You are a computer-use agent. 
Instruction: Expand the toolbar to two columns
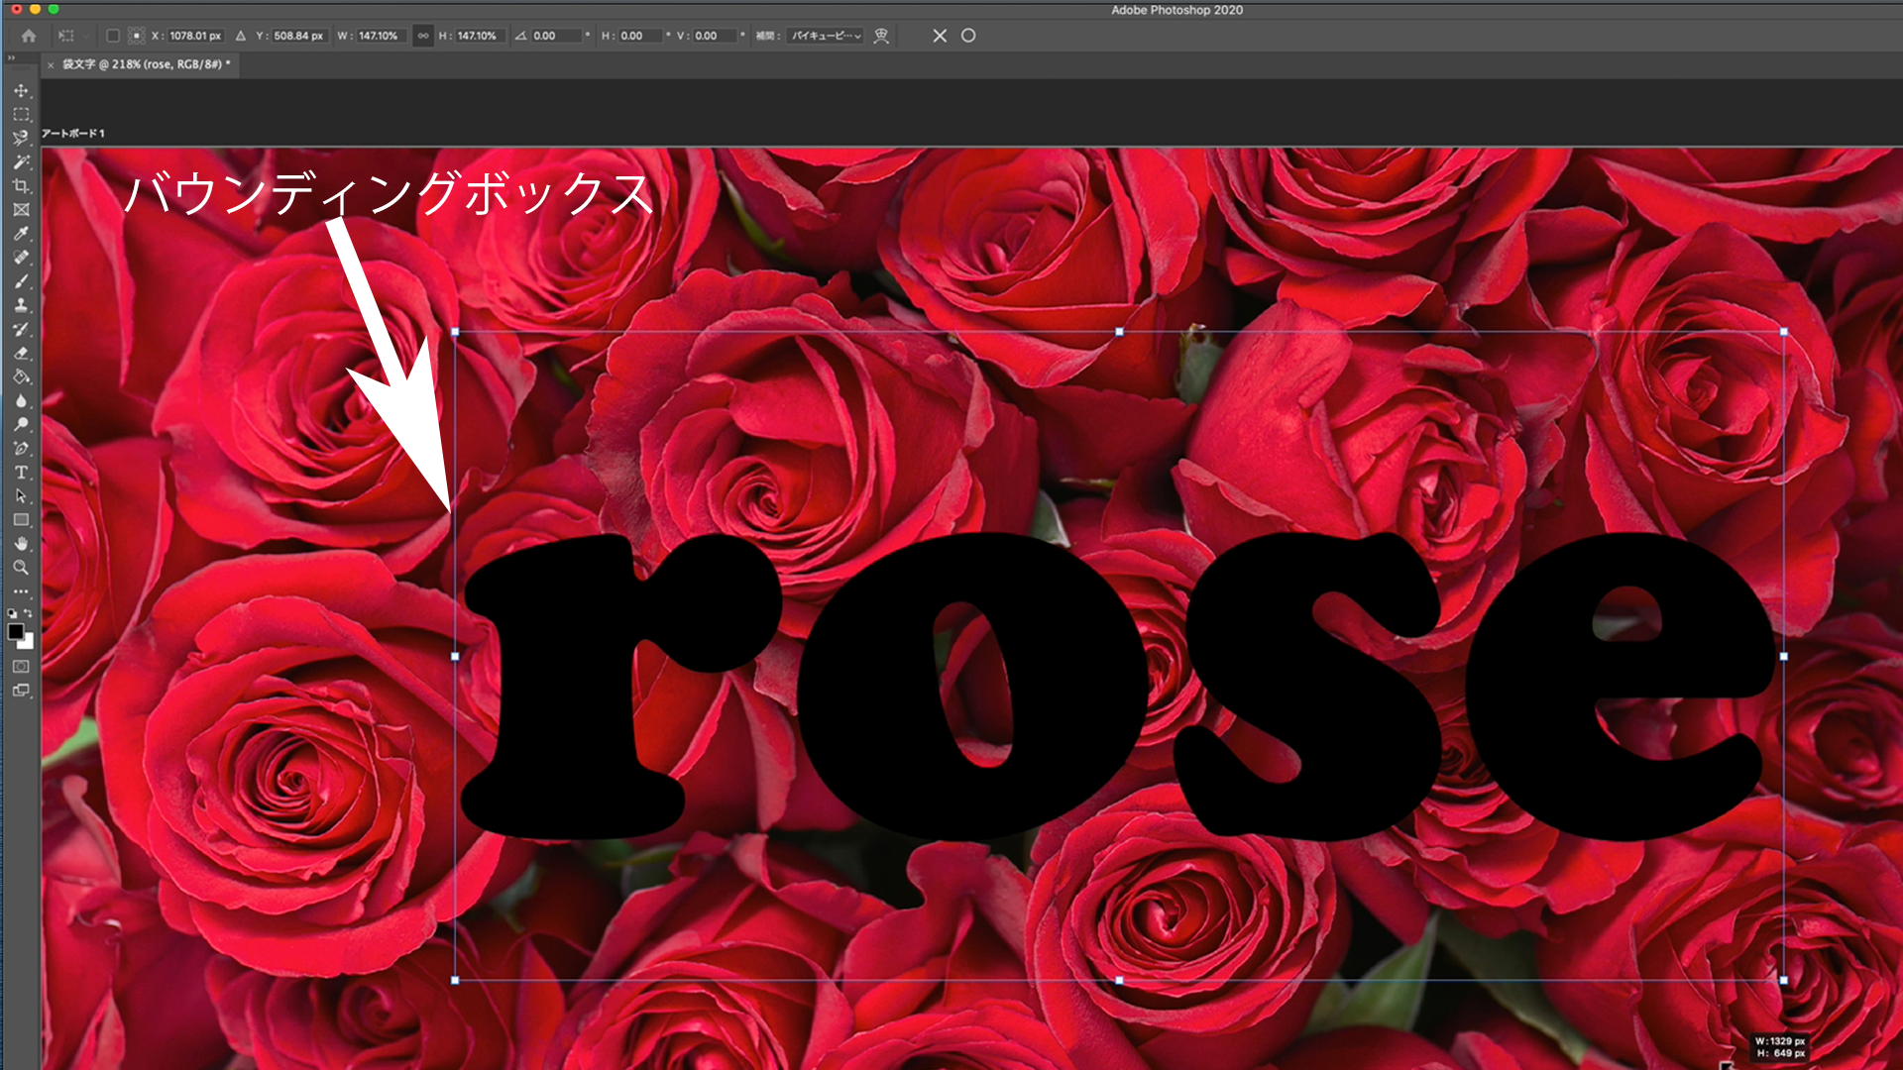[11, 58]
